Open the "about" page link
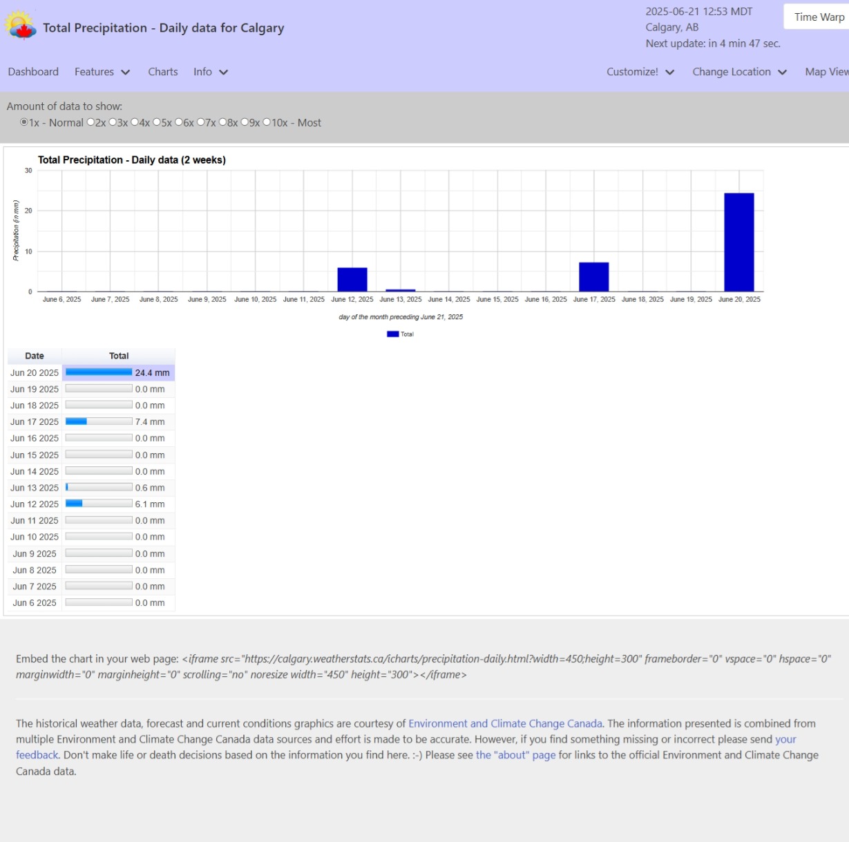Screen dimensions: 849x842 pos(515,755)
